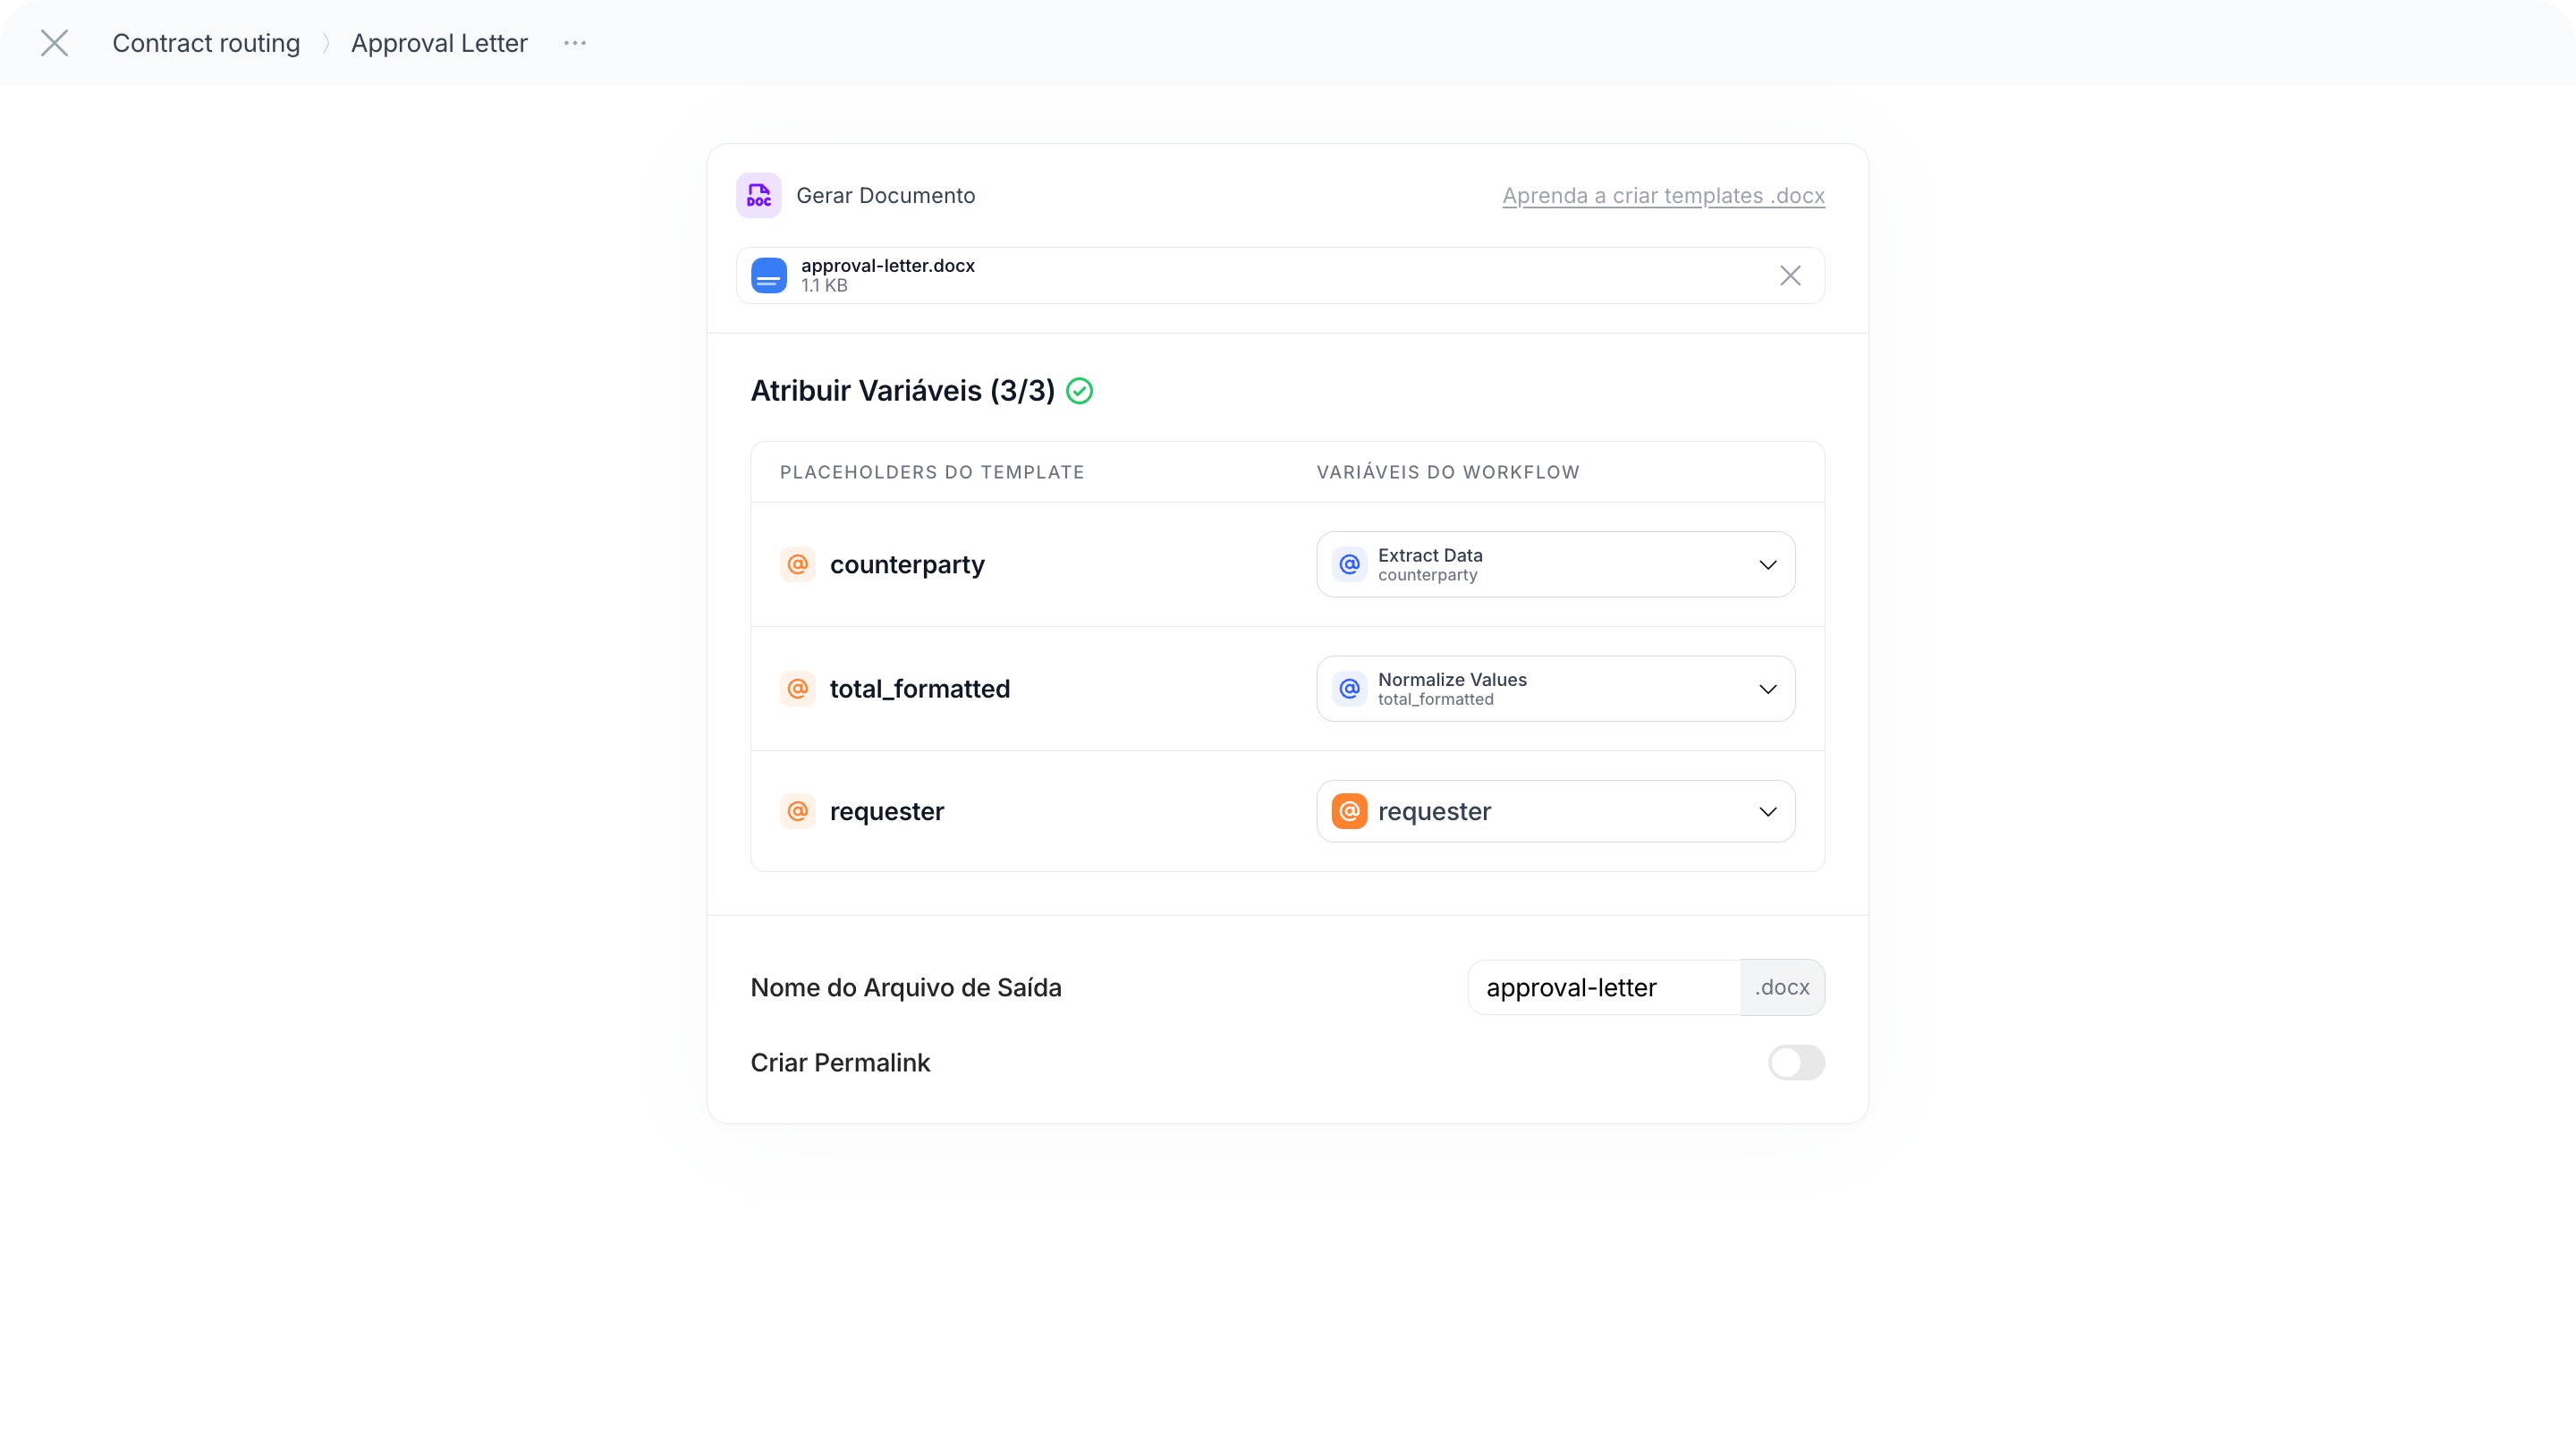Select the Approval Letter breadcrumb

click(x=439, y=43)
